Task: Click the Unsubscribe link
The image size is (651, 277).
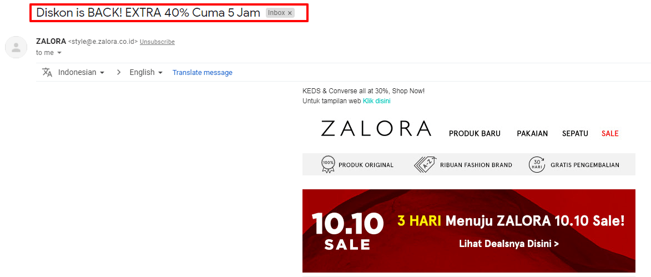Action: click(x=157, y=42)
